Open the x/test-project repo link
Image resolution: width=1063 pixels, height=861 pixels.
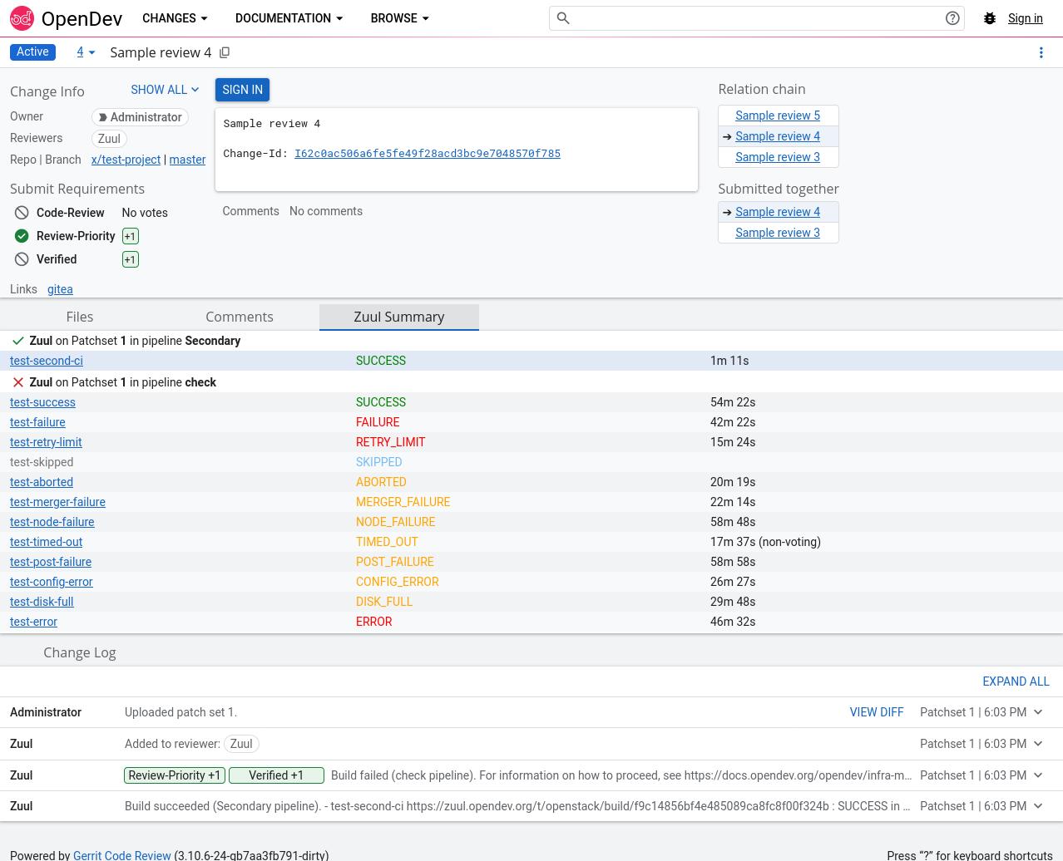(x=126, y=160)
